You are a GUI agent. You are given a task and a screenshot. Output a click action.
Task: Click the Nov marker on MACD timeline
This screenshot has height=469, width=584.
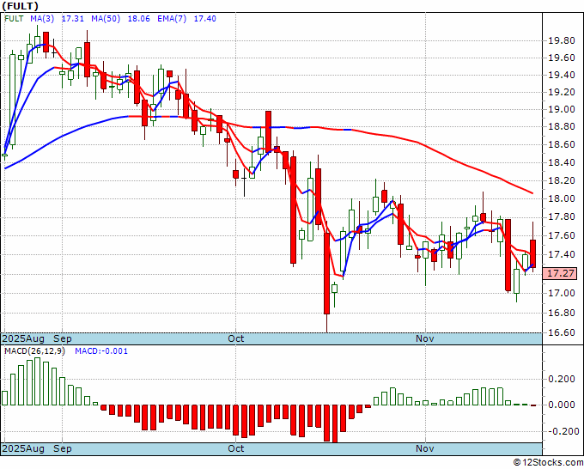pos(425,448)
